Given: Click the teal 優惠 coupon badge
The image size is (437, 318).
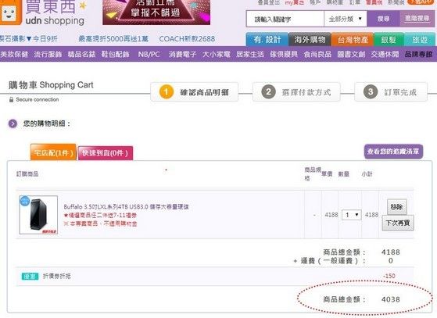Looking at the screenshot, I should click(x=30, y=277).
